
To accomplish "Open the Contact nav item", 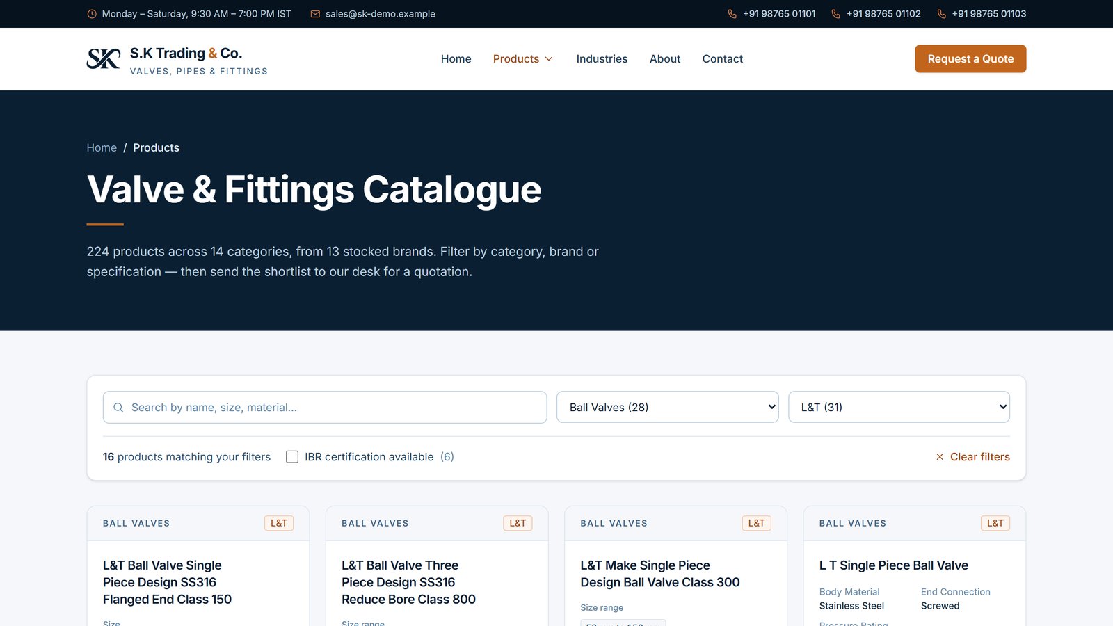I will (723, 59).
